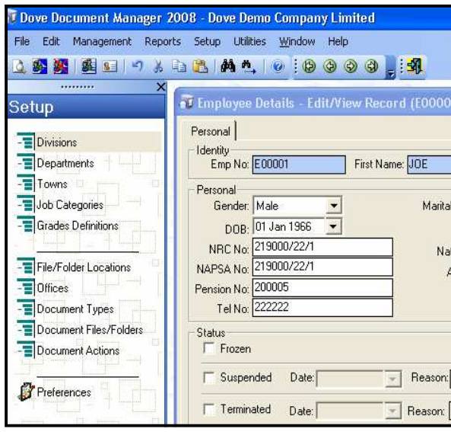Image resolution: width=451 pixels, height=432 pixels.
Task: Open the Window menu
Action: [297, 41]
